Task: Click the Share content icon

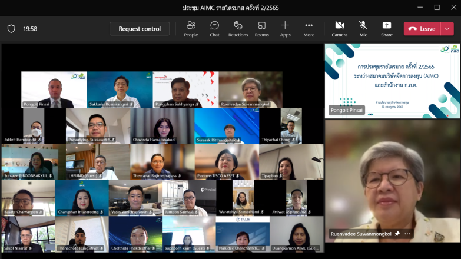Action: [386, 28]
